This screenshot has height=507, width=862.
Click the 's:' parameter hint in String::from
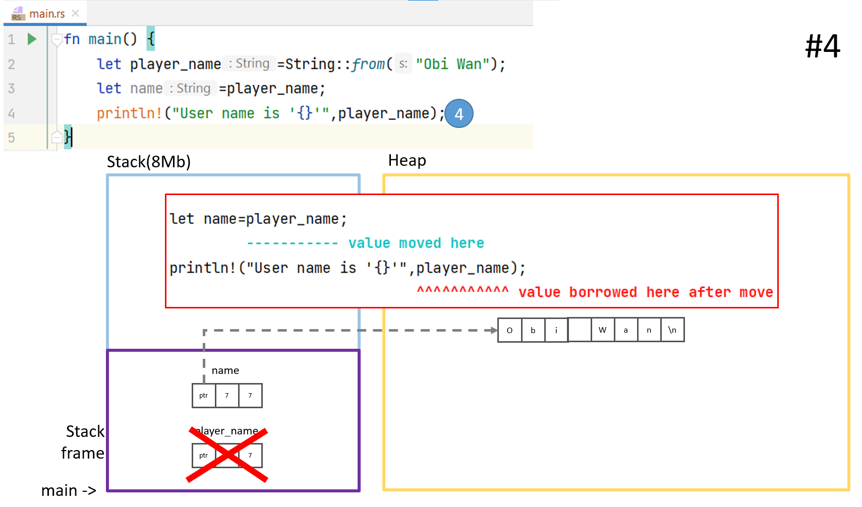coord(403,64)
